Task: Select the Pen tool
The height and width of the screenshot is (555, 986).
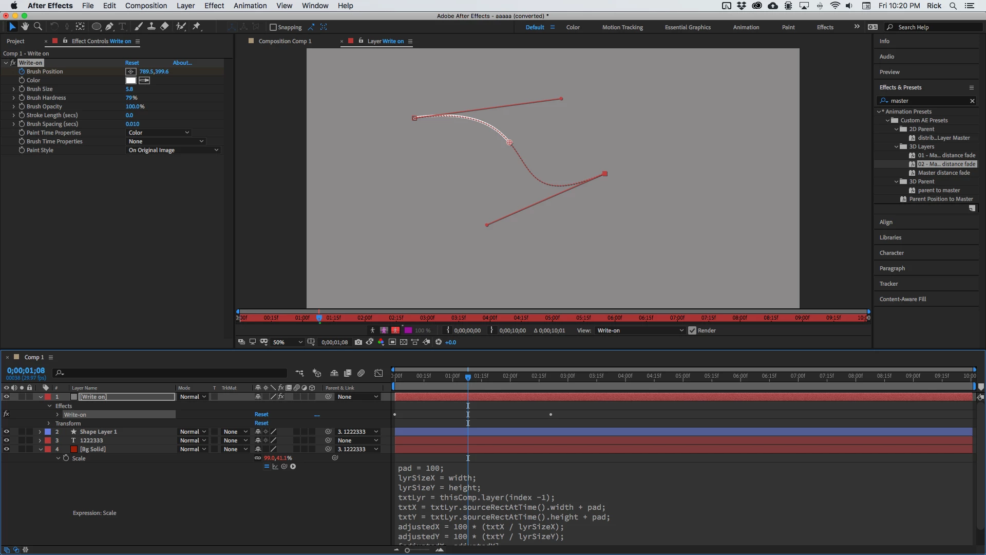Action: point(109,27)
